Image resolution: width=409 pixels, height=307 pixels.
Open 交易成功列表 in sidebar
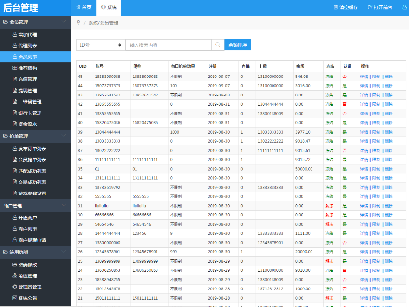pos(36,182)
